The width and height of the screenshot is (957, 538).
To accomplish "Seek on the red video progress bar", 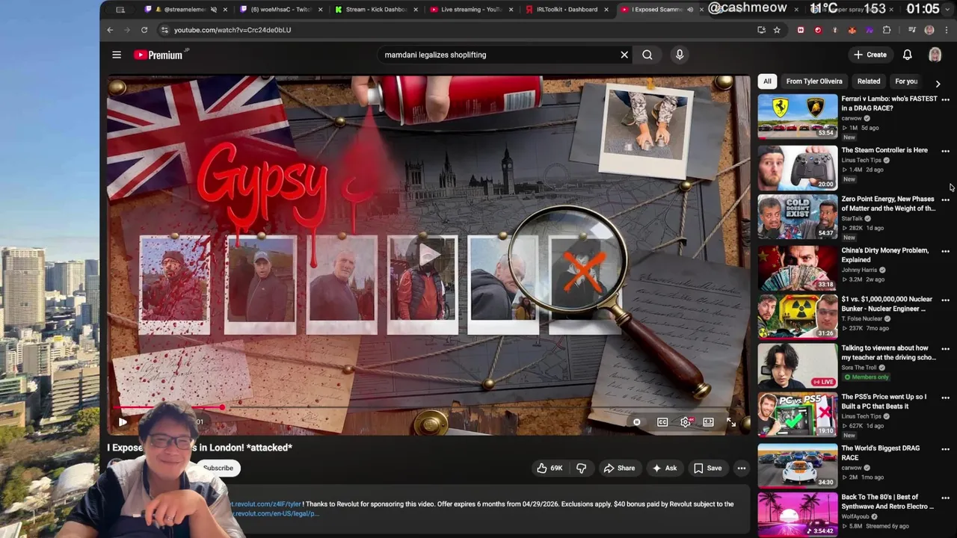I will [428, 407].
